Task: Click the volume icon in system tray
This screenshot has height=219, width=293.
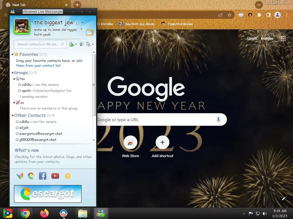Action: [x=265, y=213]
